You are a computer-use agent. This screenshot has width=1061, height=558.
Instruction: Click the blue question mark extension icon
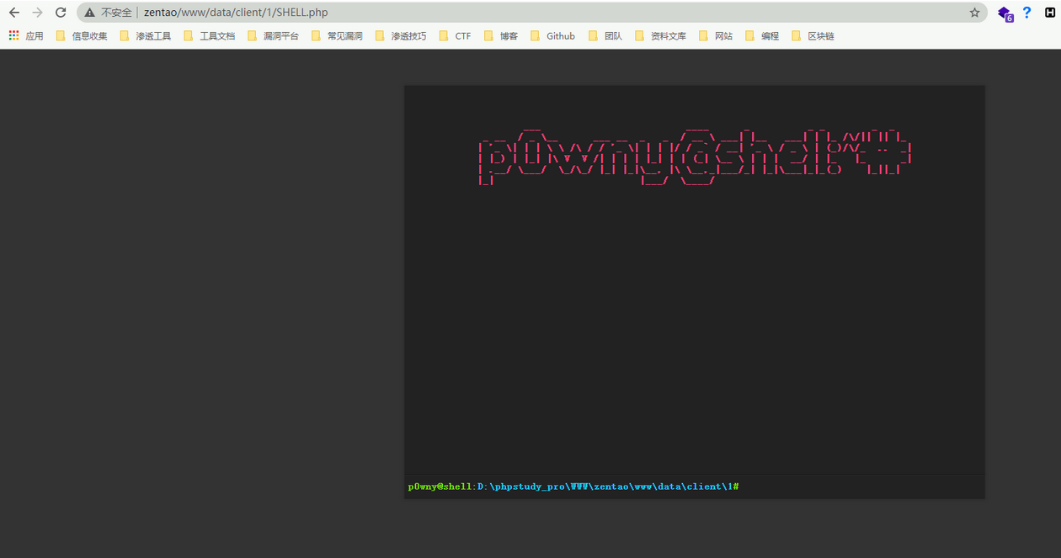(x=1026, y=12)
